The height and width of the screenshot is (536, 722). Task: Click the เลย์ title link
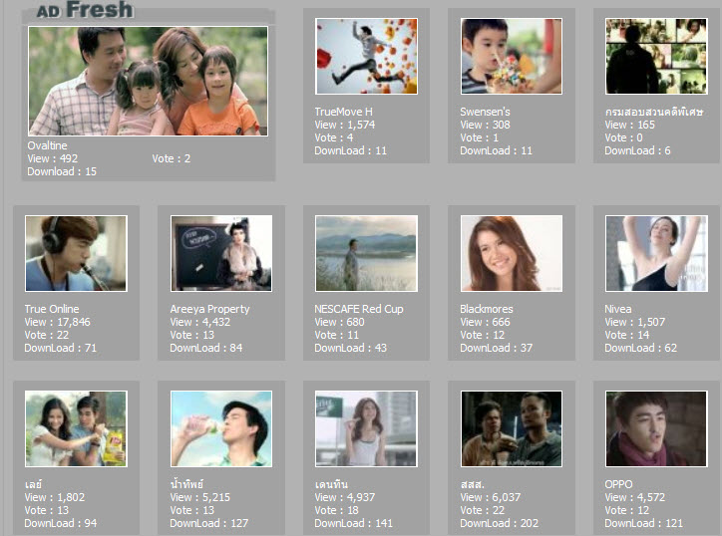click(33, 484)
